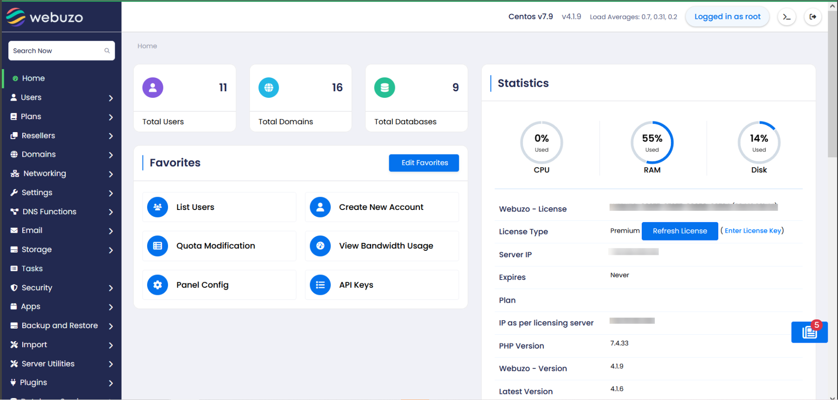838x400 pixels.
Task: Click the Networking sidebar icon
Action: pos(15,173)
